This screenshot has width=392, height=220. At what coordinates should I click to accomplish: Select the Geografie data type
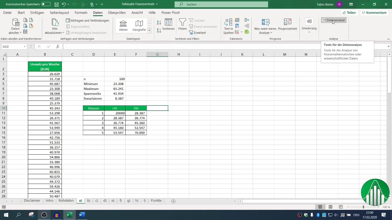[x=139, y=26]
